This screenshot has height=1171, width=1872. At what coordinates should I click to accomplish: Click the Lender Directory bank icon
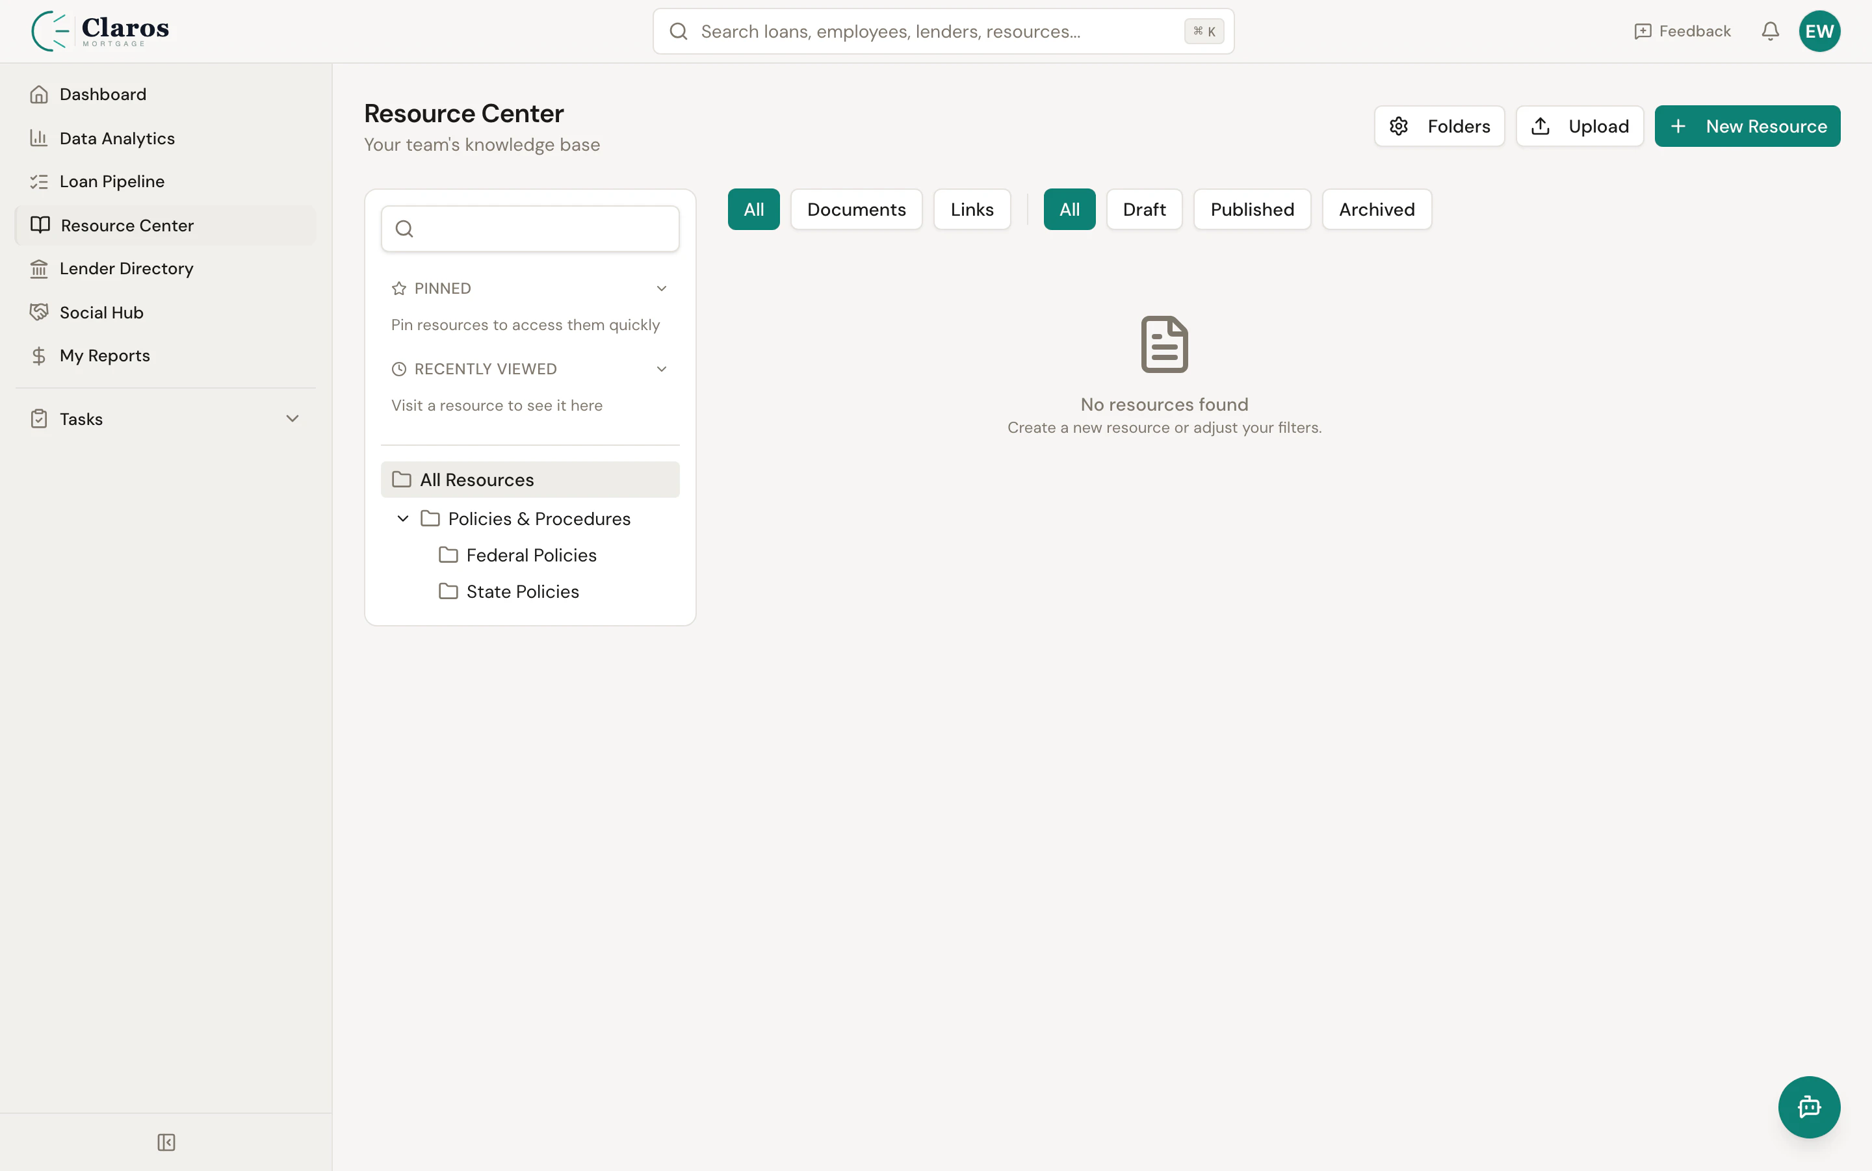pyautogui.click(x=38, y=269)
